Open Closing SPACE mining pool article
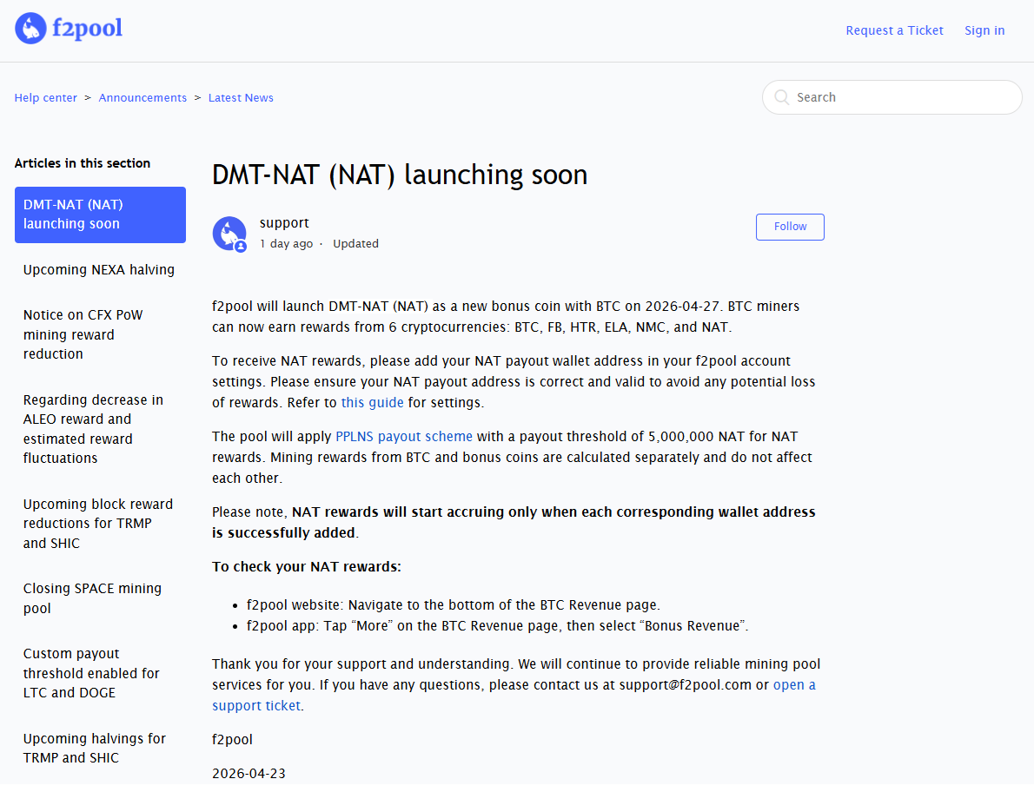The width and height of the screenshot is (1034, 812). [x=92, y=597]
